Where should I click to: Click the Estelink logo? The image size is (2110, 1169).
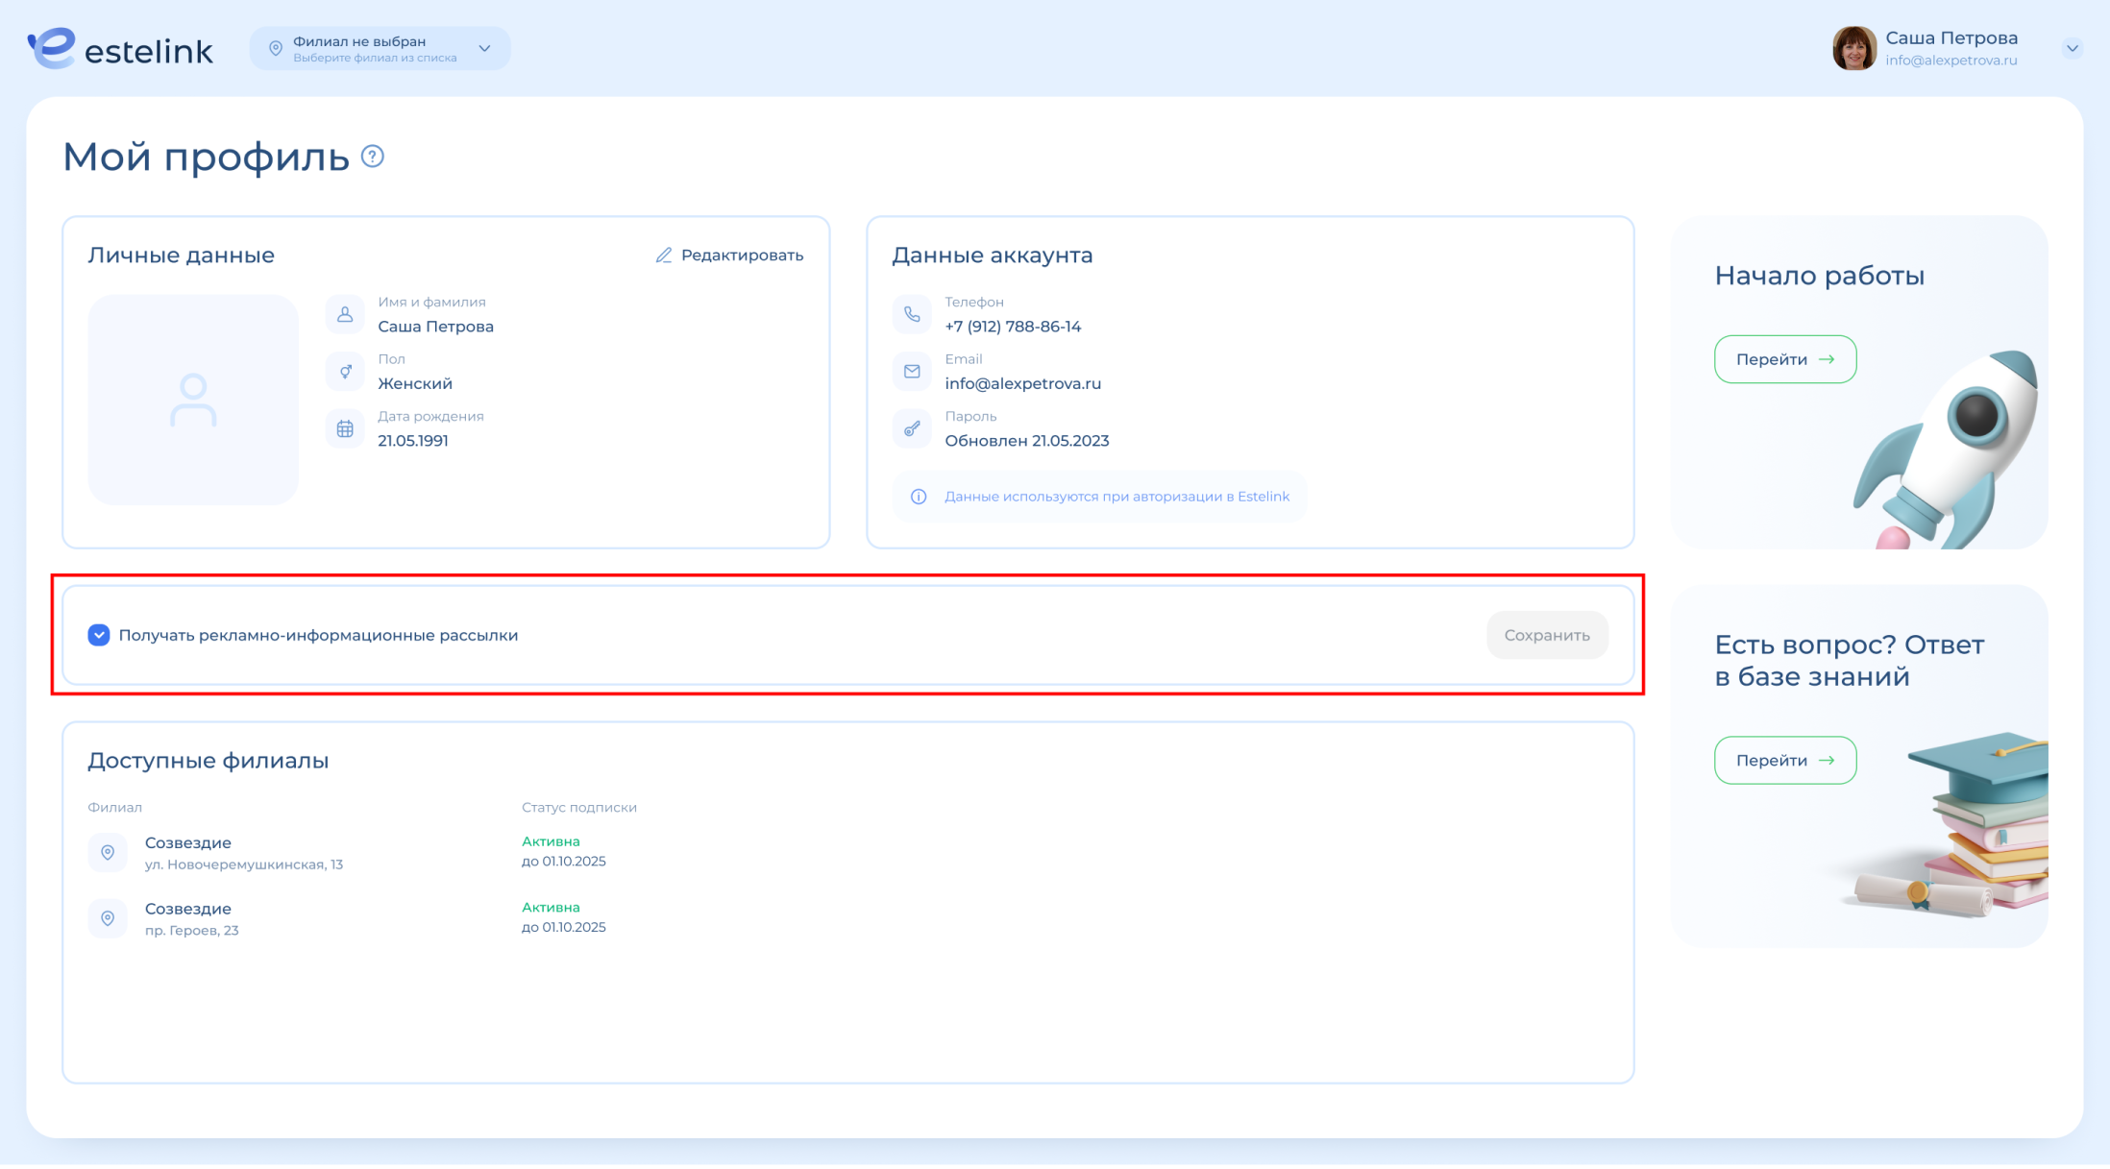[120, 49]
